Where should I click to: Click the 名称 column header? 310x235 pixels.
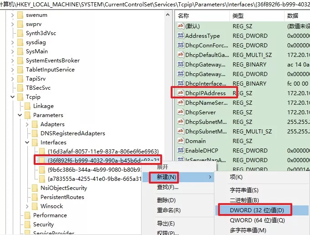[183, 15]
